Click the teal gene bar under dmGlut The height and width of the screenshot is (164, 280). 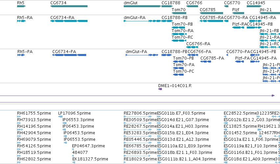(x=142, y=6)
